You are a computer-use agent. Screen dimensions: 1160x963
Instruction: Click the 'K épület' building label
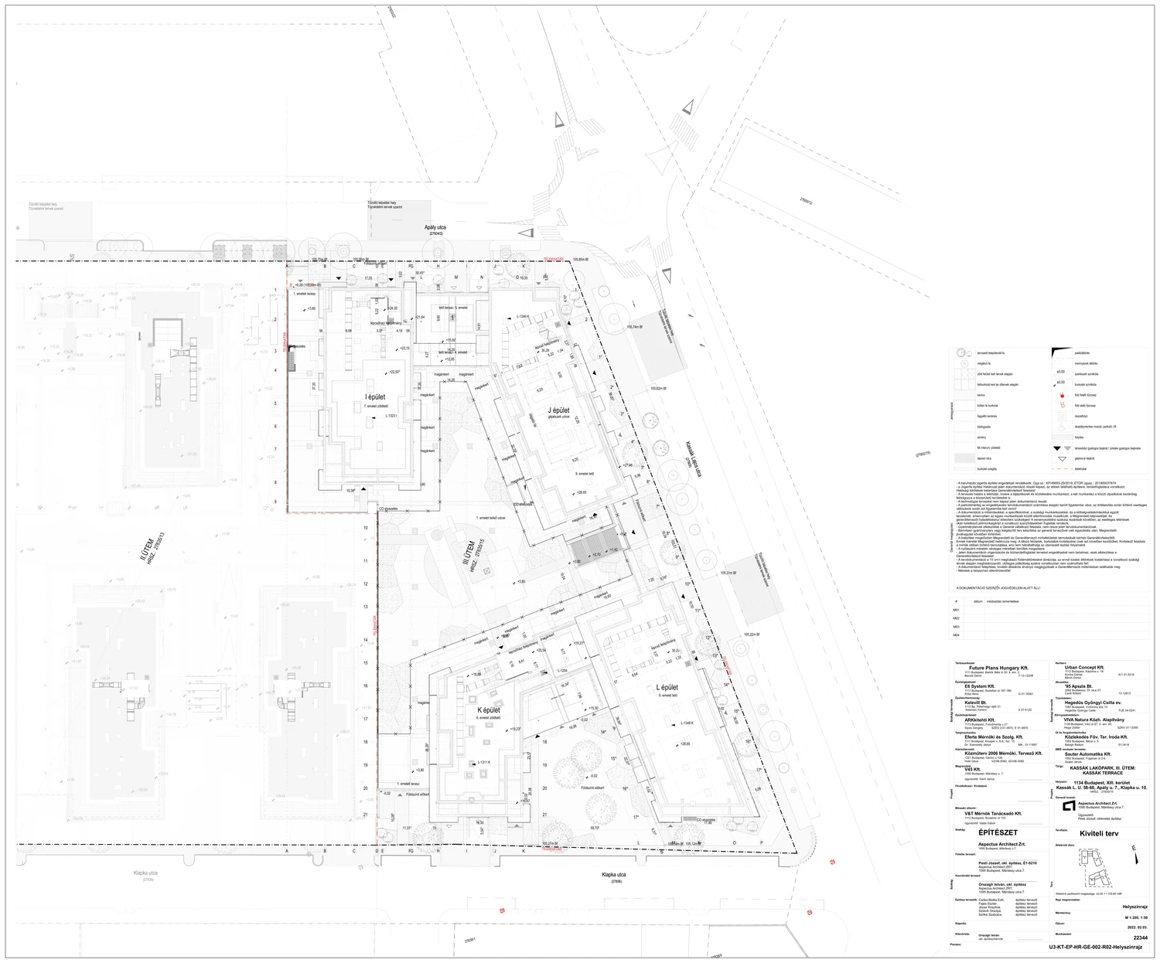pyautogui.click(x=489, y=709)
